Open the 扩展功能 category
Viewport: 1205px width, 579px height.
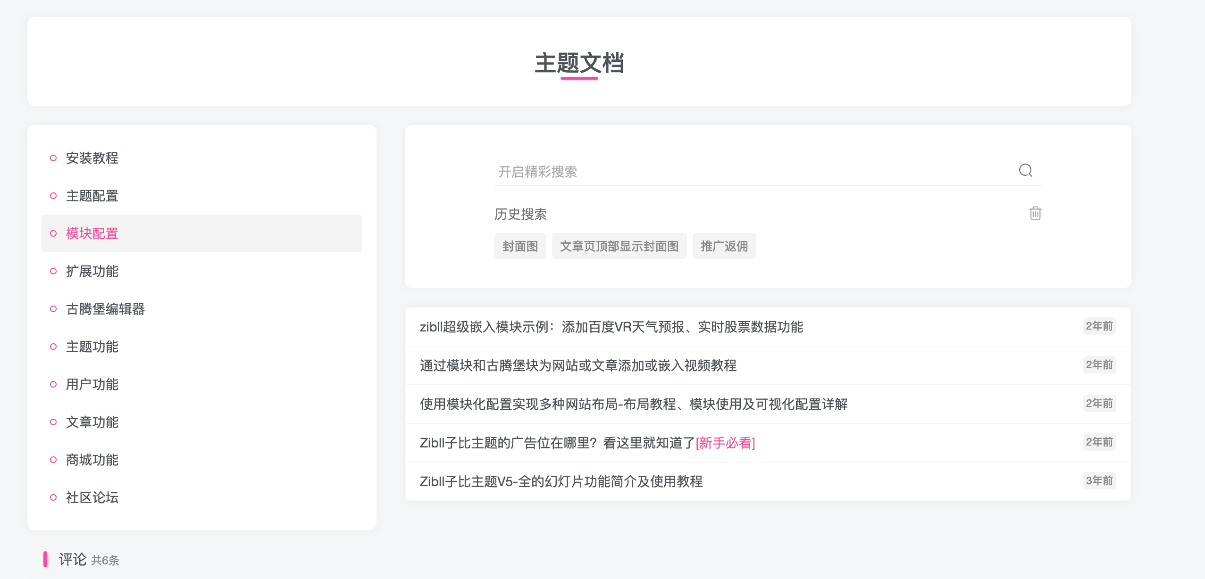click(x=92, y=271)
